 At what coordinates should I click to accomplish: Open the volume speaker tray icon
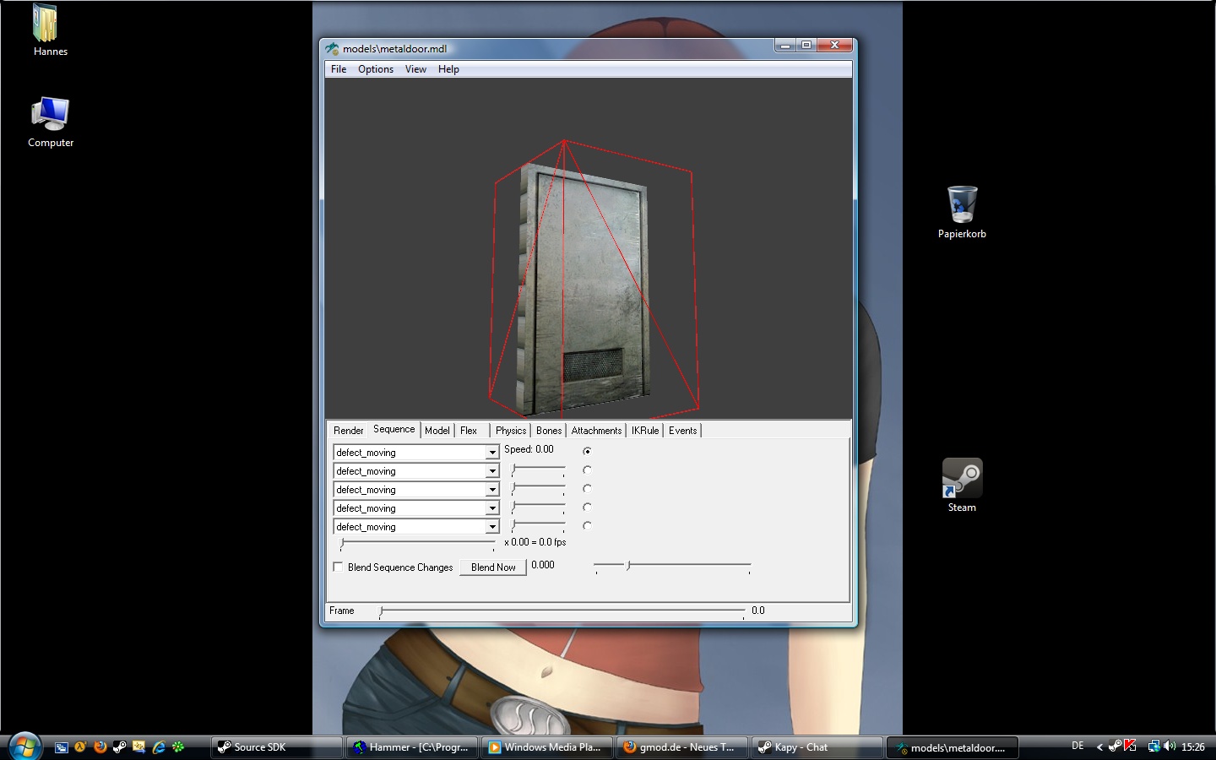[x=1170, y=746]
